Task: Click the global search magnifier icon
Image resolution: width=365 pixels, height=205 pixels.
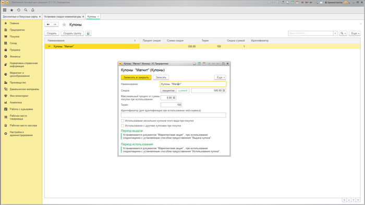Action: (26, 10)
